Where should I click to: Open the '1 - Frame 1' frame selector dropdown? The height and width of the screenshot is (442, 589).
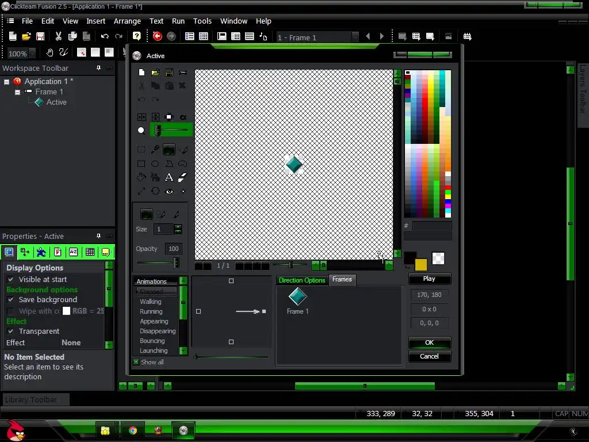coord(355,37)
